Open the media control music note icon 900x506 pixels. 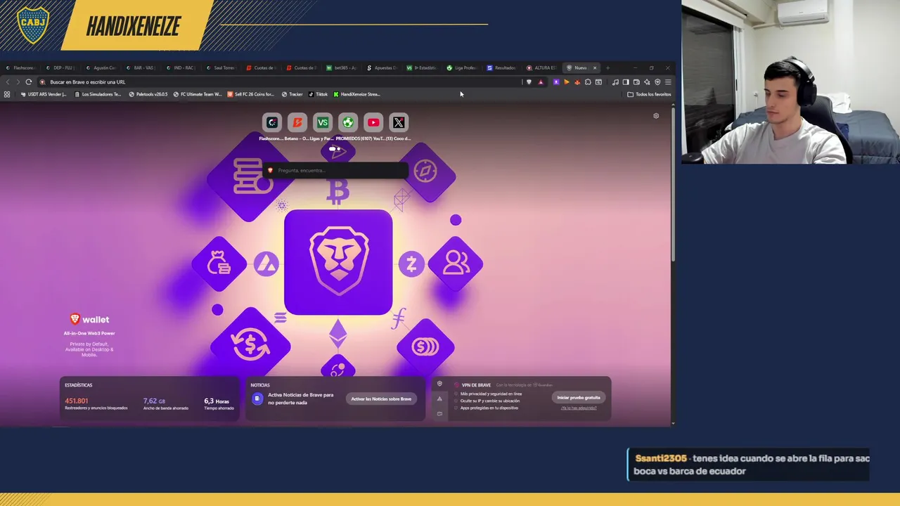click(x=615, y=82)
